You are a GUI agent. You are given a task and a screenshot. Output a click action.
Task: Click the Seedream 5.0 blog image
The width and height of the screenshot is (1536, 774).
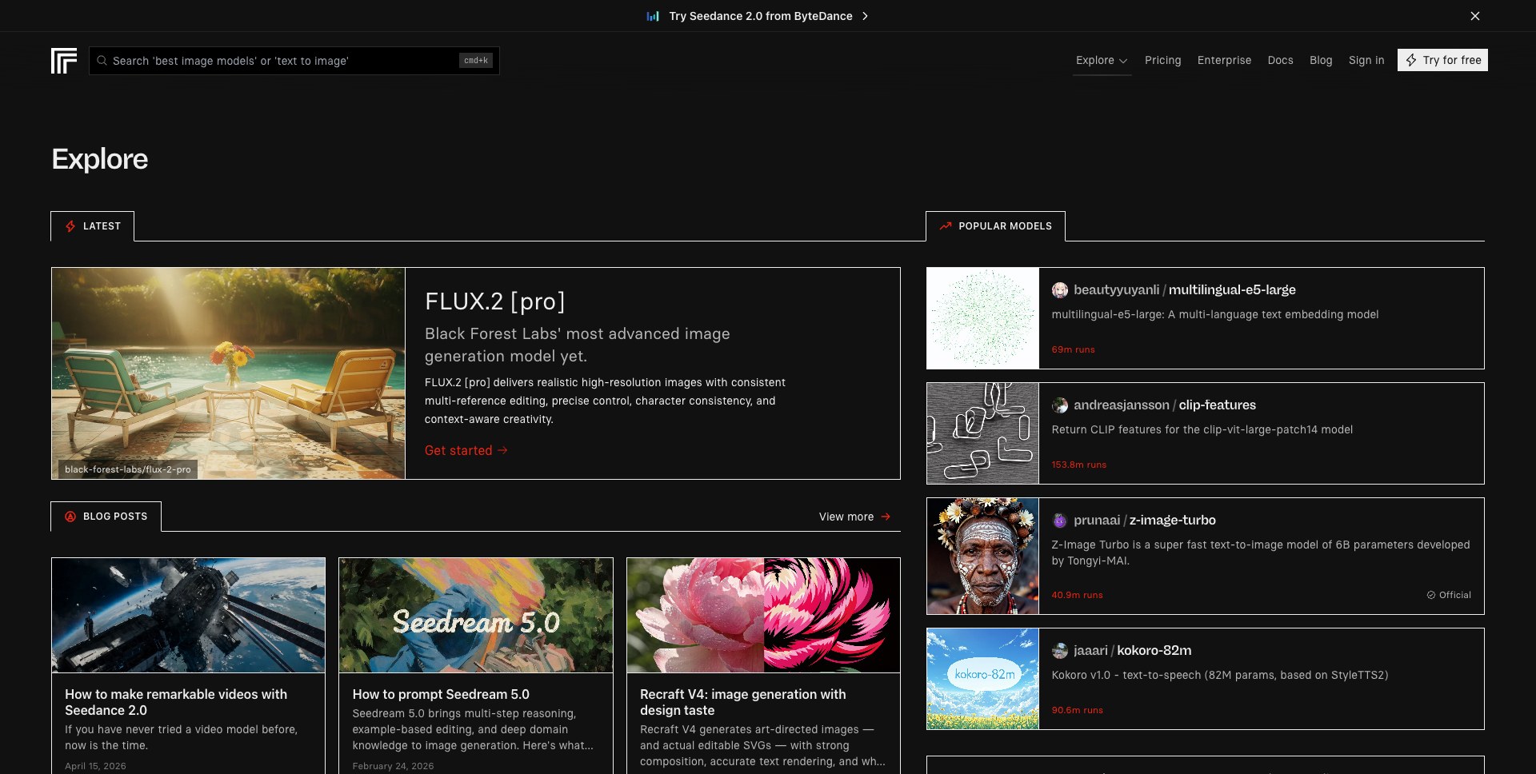(476, 616)
